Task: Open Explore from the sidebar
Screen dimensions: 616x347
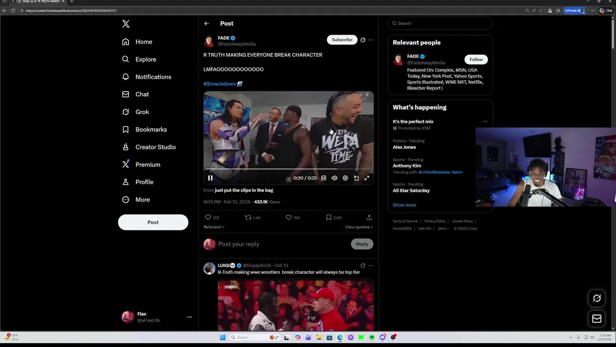Action: click(139, 59)
